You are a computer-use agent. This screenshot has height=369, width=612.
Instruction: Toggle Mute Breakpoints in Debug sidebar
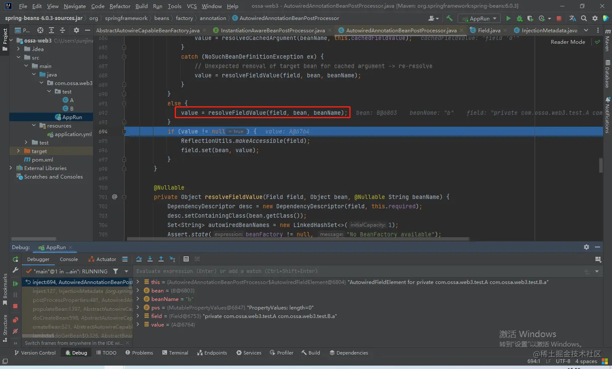pos(15,331)
